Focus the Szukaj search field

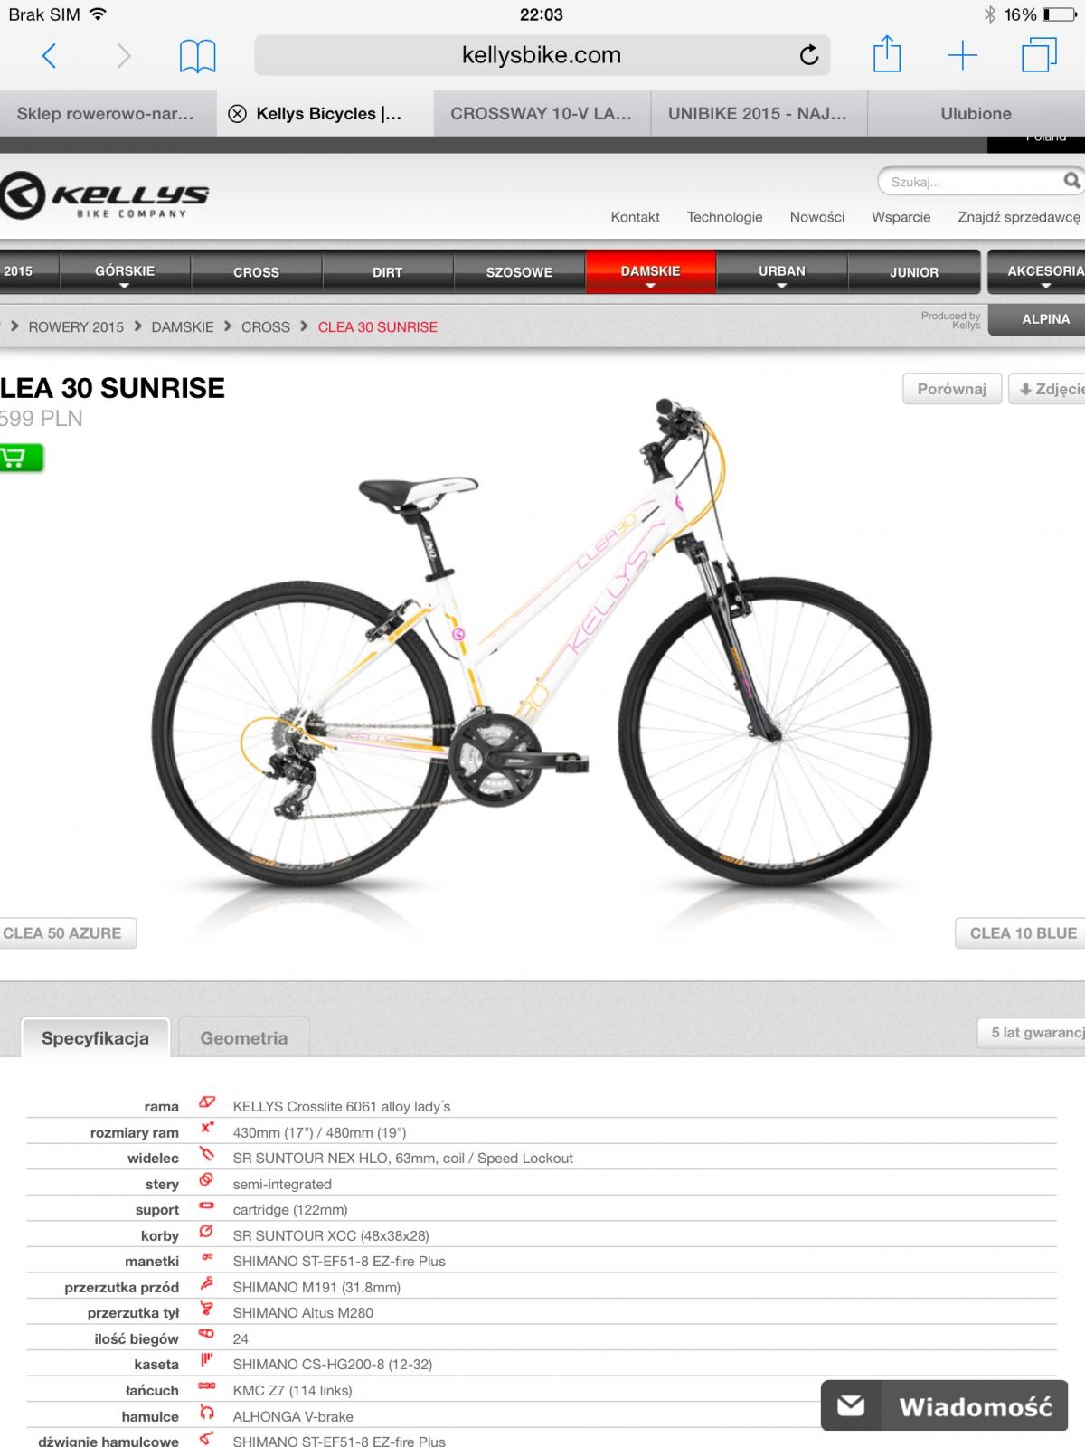(967, 182)
